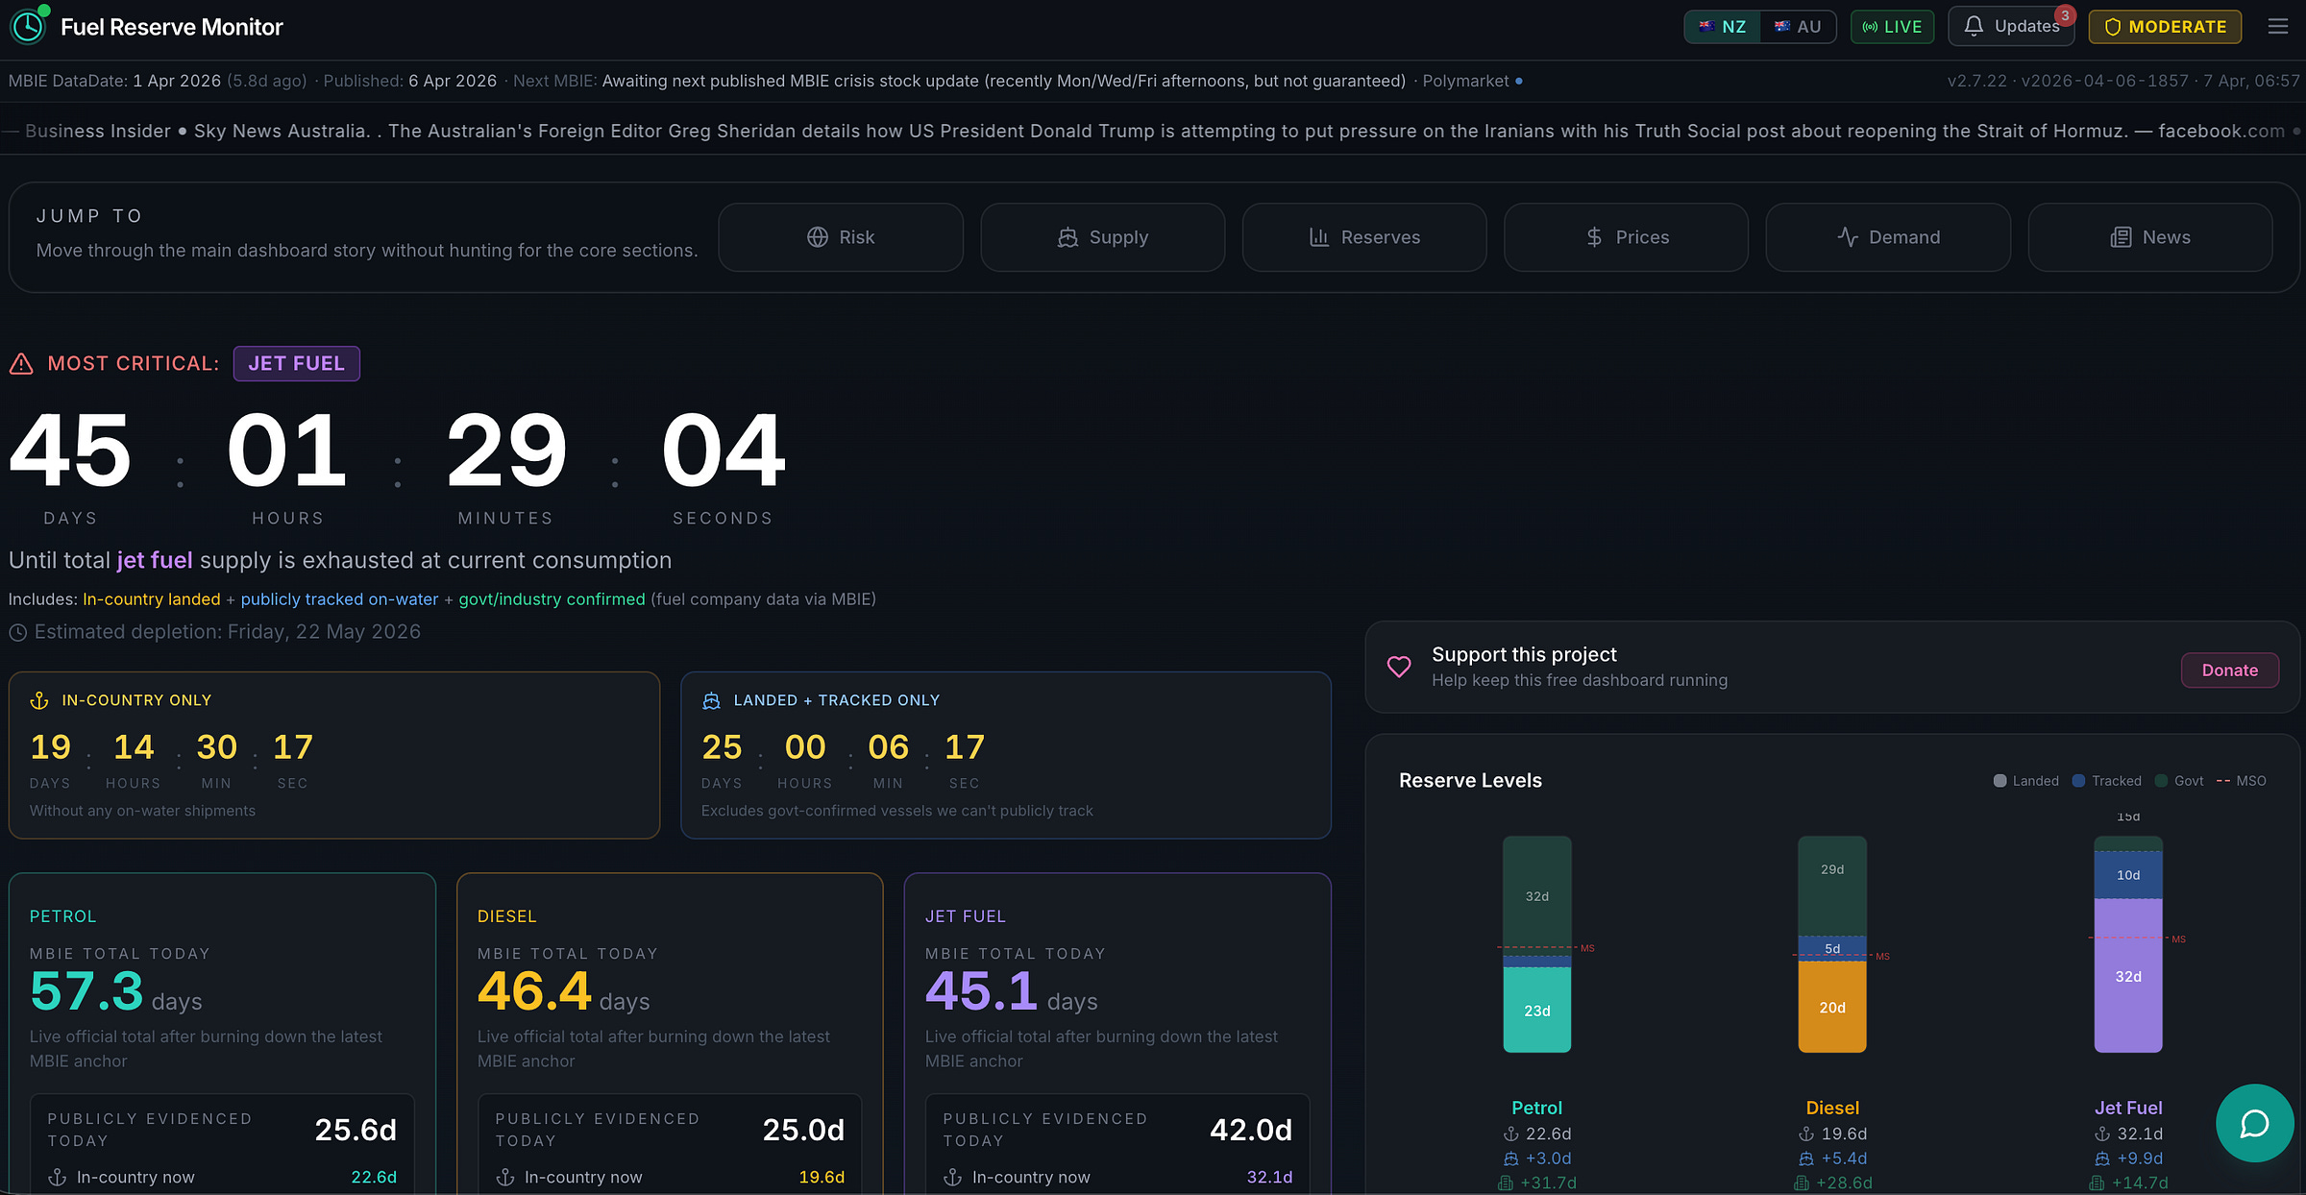The image size is (2306, 1195).
Task: Click the ship icon beside Landed + Tracked Only
Action: [x=711, y=700]
